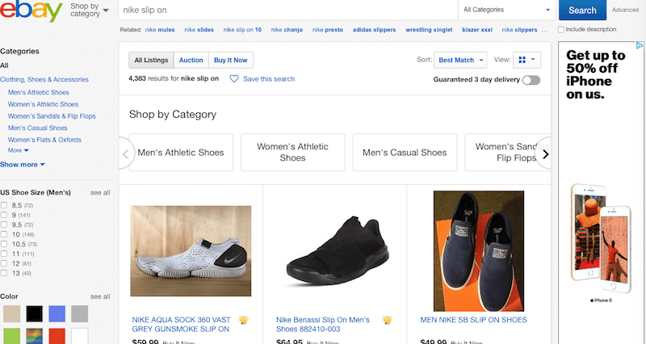Screen dimensions: 646x344
Task: Open Men's Casual Shoes category card
Action: click(405, 153)
